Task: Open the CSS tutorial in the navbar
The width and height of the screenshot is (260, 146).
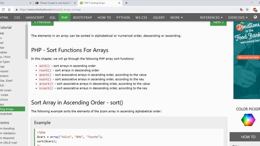Action: pyautogui.click(x=17, y=17)
